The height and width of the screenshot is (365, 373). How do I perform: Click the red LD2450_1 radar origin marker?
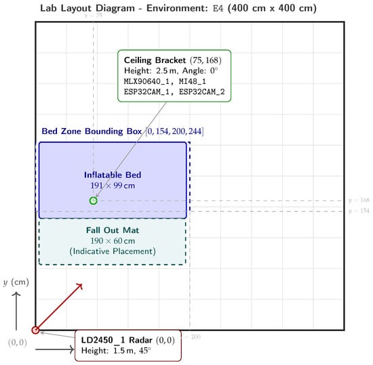pos(35,330)
